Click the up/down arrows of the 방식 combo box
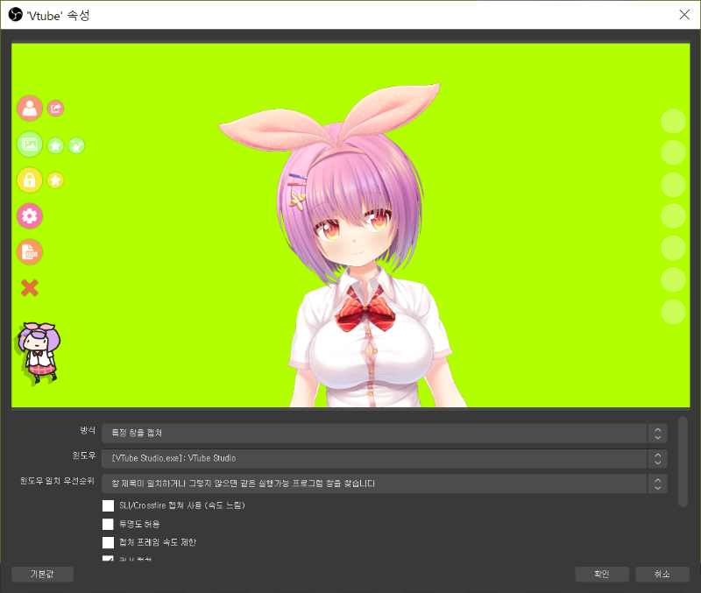Image resolution: width=701 pixels, height=593 pixels. click(x=657, y=433)
